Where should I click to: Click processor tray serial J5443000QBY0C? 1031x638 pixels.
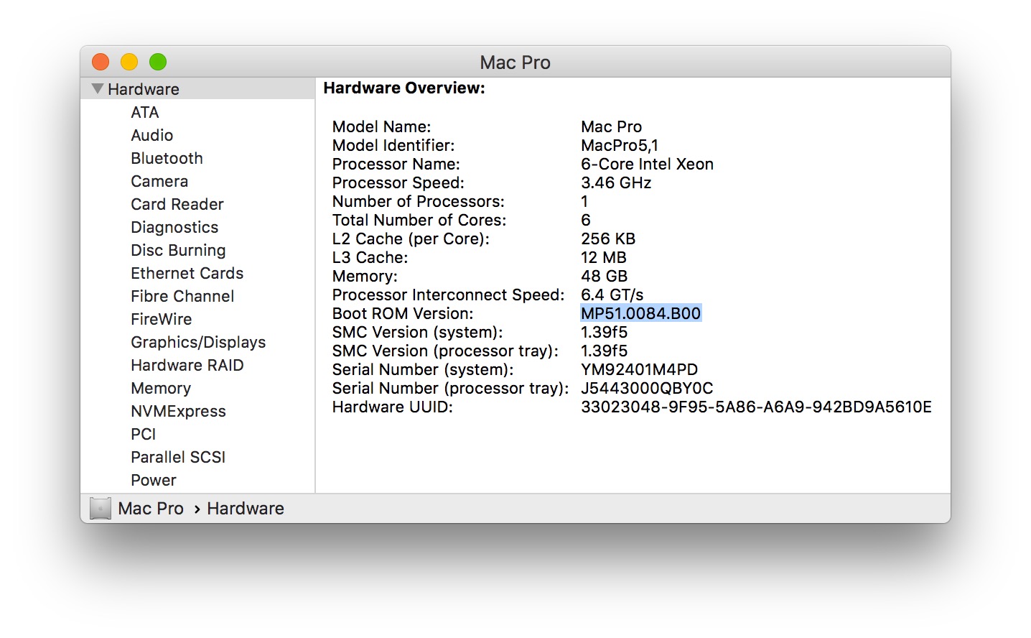647,388
